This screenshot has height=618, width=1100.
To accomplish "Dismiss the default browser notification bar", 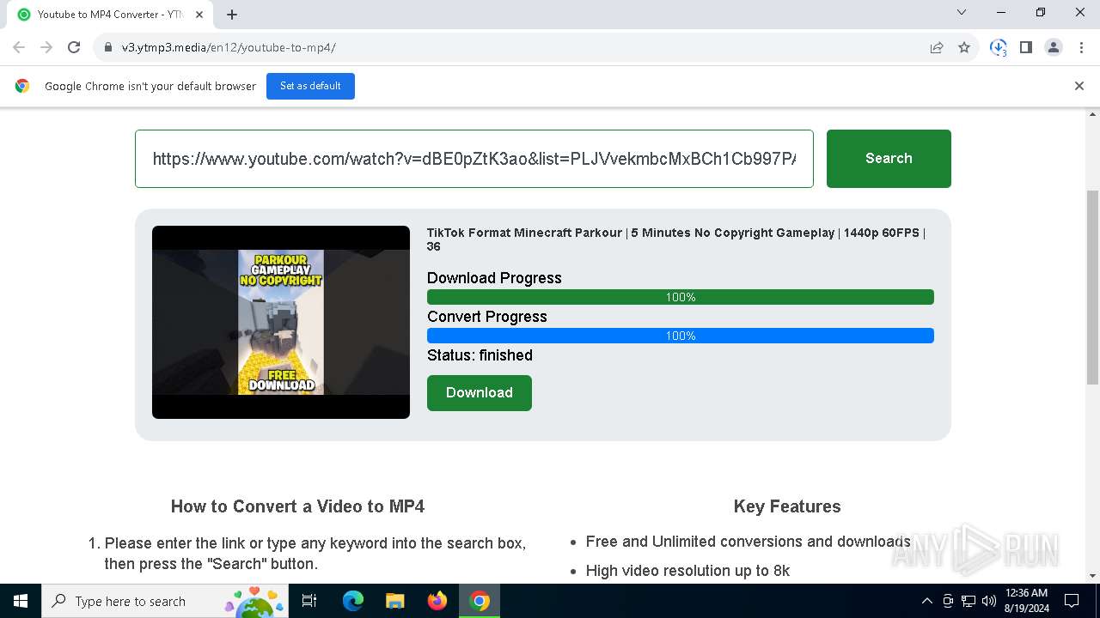I will point(1079,86).
